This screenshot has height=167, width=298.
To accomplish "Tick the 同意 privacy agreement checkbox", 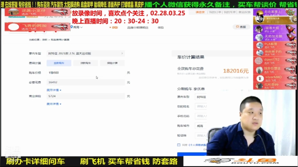I will pyautogui.click(x=179, y=145).
